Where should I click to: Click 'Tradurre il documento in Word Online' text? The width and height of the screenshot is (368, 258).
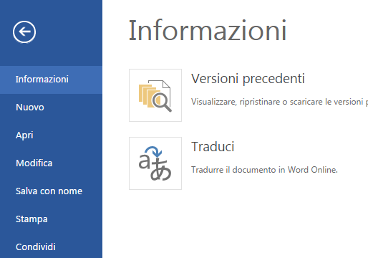[264, 170]
